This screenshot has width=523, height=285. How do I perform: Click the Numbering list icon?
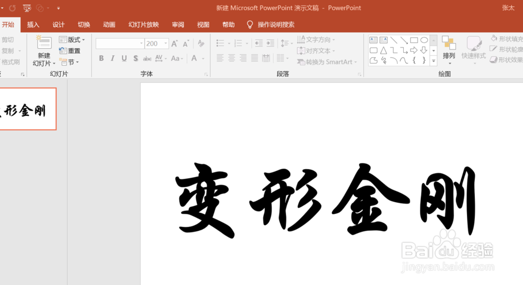pos(238,43)
